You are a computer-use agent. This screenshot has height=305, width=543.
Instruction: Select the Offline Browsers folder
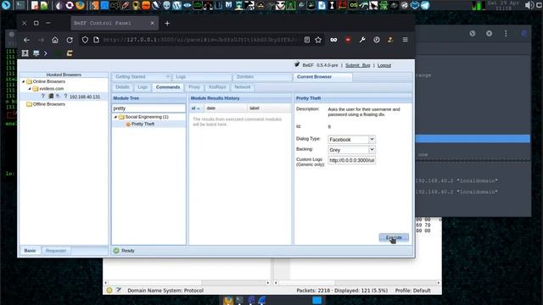(x=49, y=104)
